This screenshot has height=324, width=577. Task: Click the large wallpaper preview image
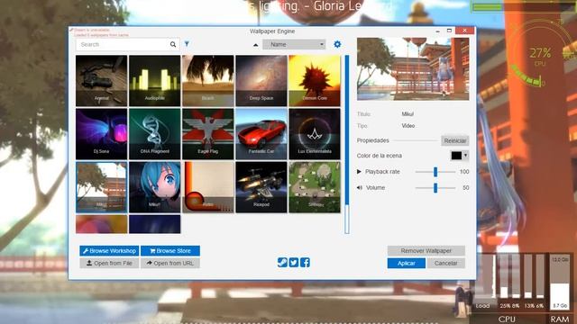coord(413,68)
